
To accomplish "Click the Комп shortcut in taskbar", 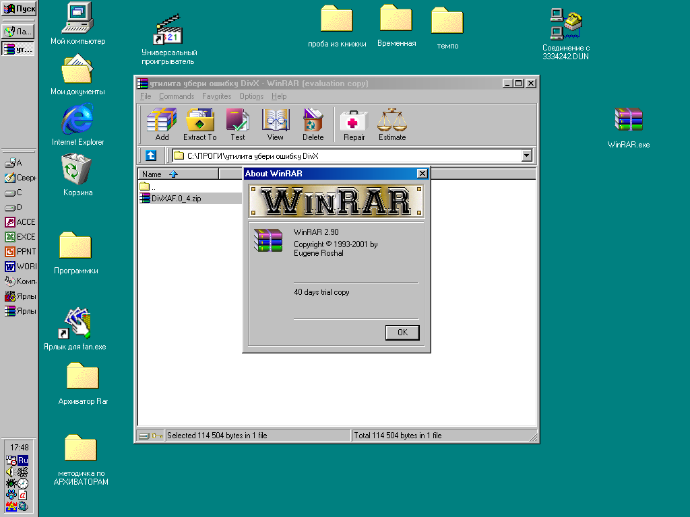I will (20, 281).
